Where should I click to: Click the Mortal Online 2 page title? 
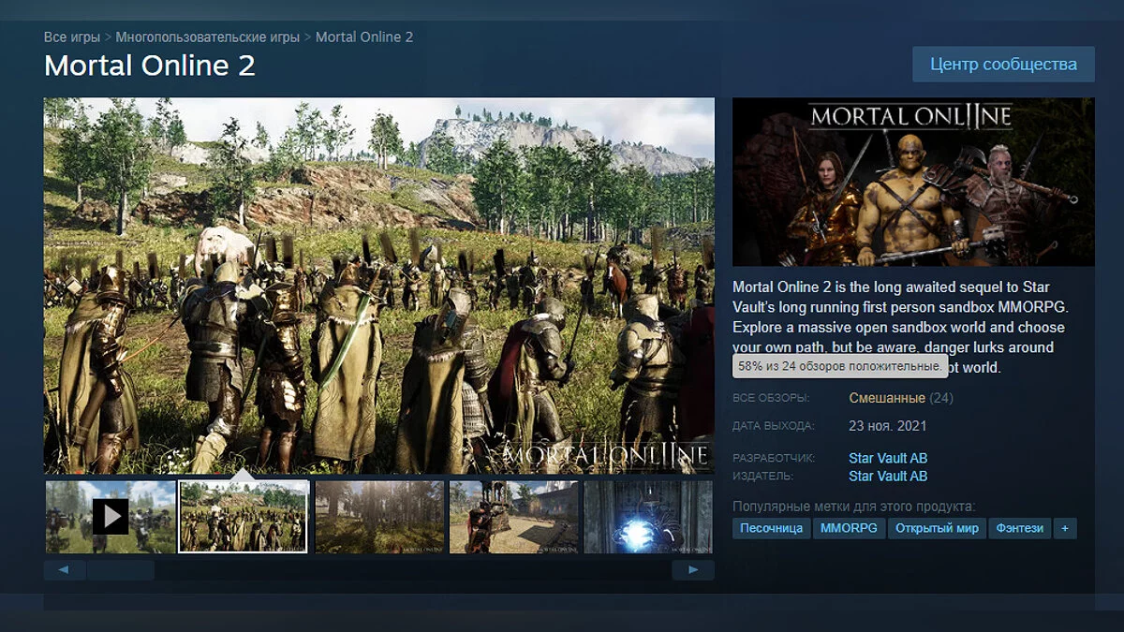coord(150,66)
